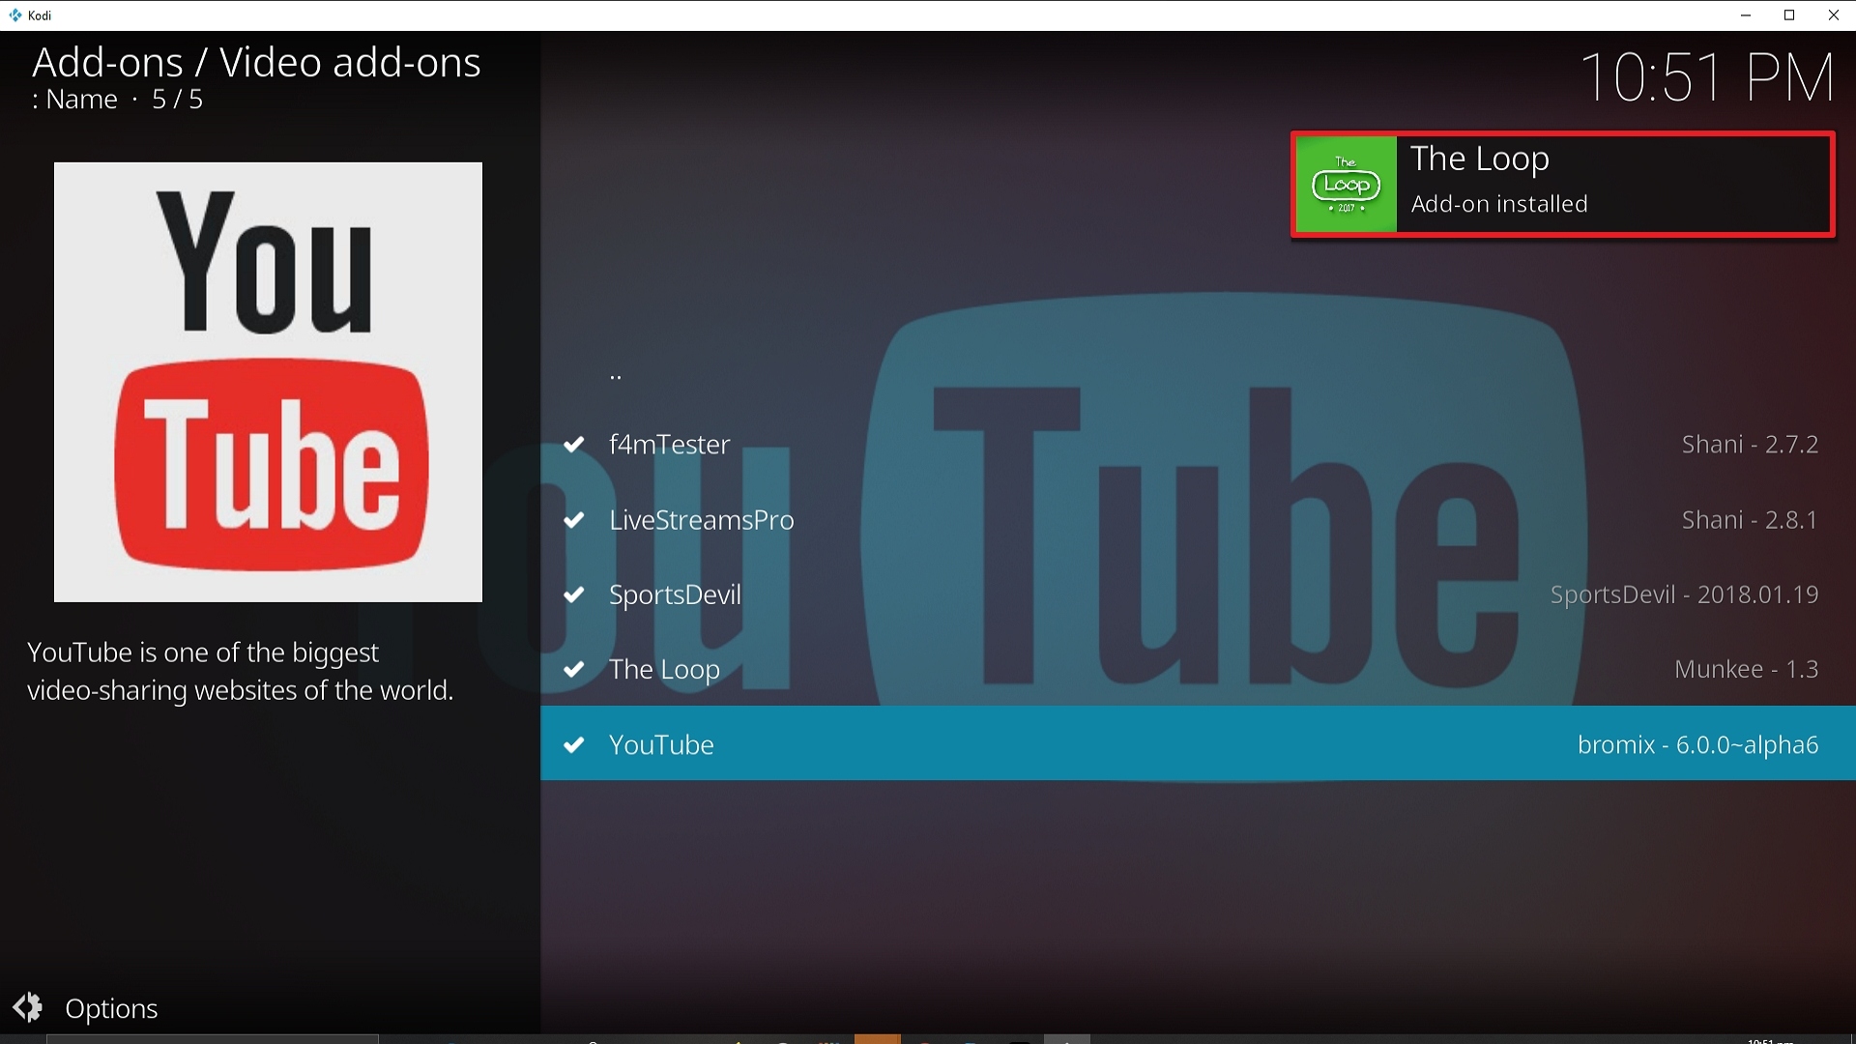Click the Options gear icon

28,1007
